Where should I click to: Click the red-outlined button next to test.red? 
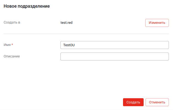(x=157, y=23)
